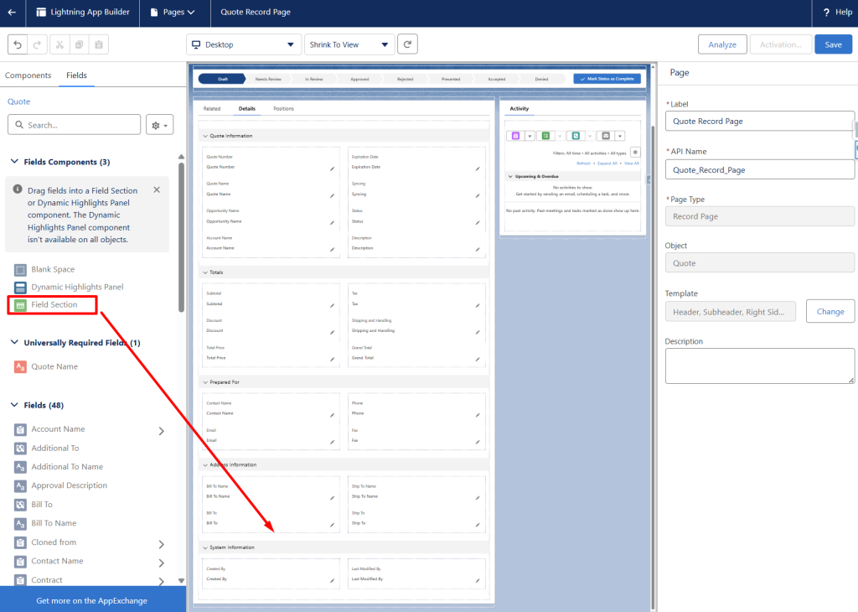858x612 pixels.
Task: Select the Related tab on canvas
Action: click(212, 108)
